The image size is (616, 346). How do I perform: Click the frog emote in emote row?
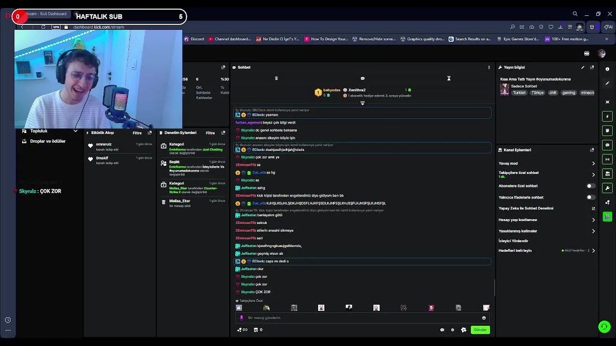click(266, 308)
